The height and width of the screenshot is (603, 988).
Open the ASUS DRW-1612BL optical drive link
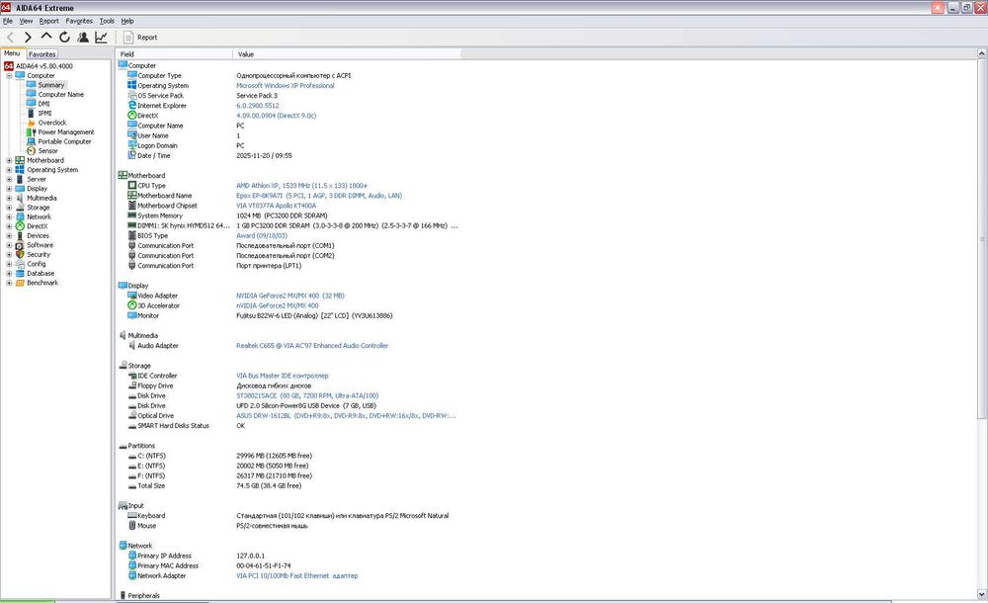pos(346,416)
